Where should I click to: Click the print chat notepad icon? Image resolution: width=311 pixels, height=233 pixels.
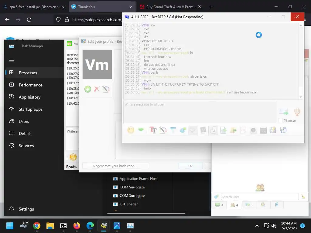(x=273, y=130)
